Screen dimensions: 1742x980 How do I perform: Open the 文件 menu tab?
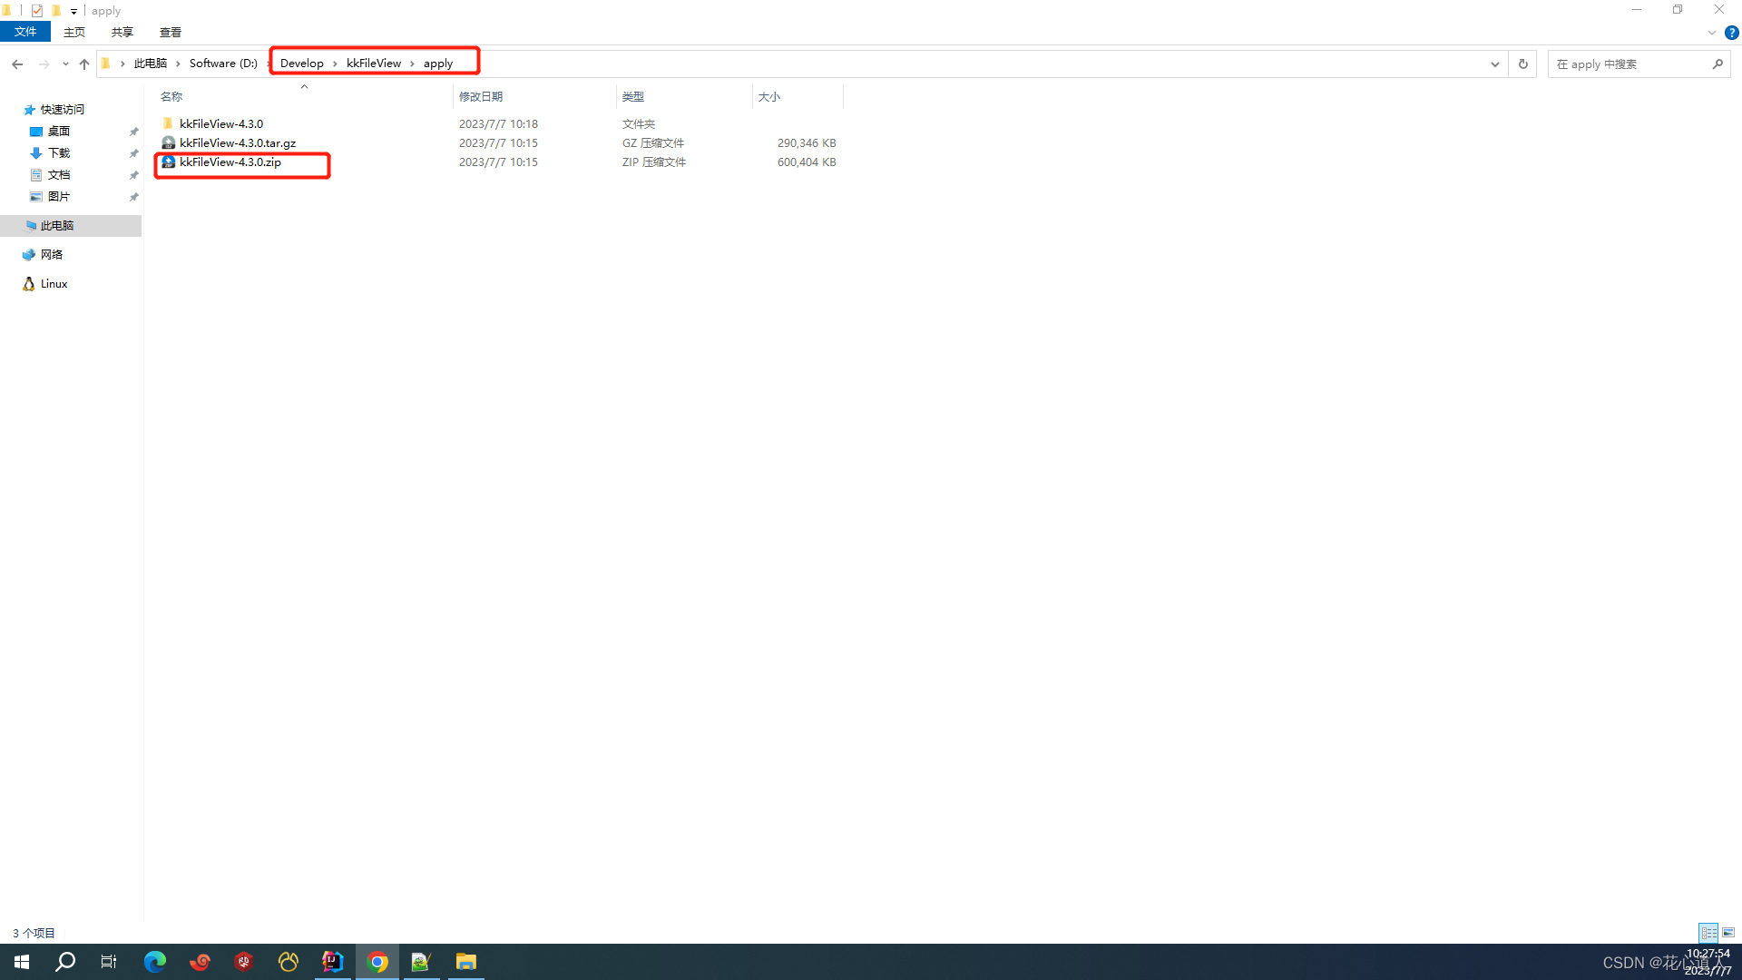click(25, 33)
